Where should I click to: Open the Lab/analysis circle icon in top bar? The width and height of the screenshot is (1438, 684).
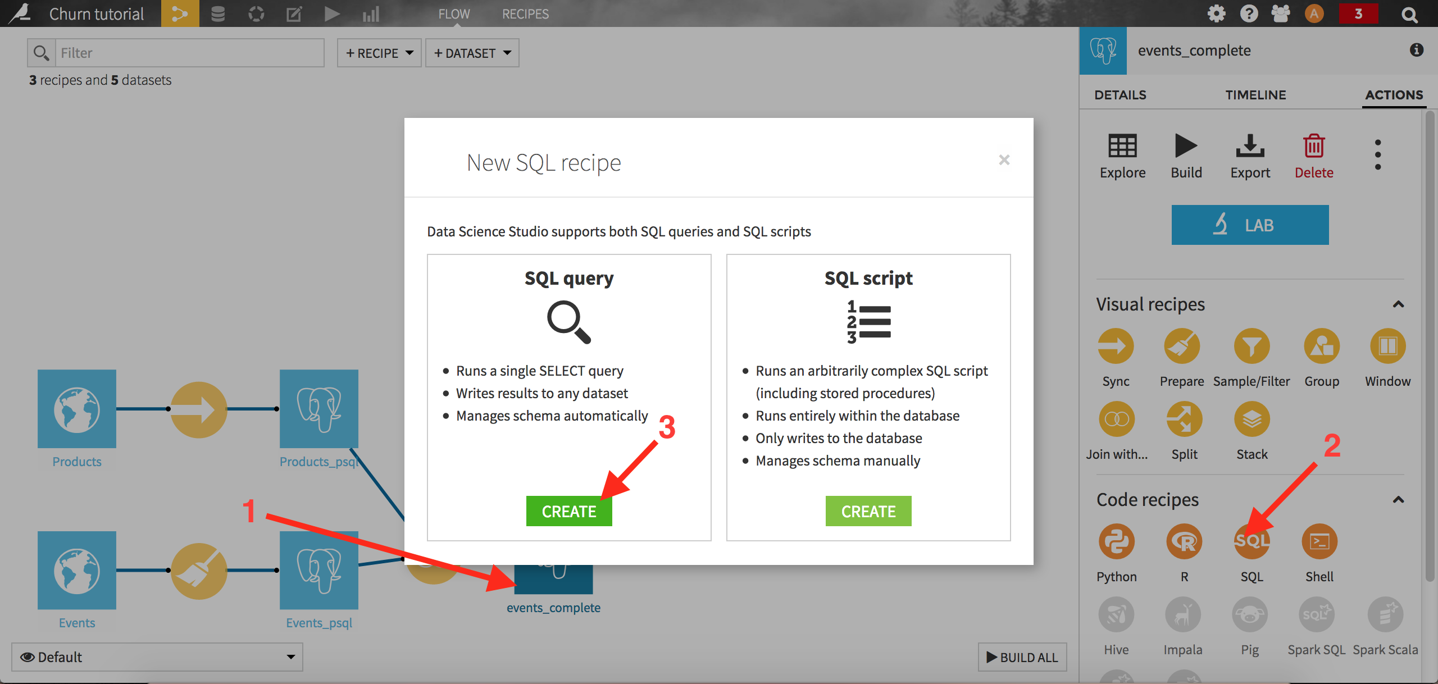click(x=256, y=13)
